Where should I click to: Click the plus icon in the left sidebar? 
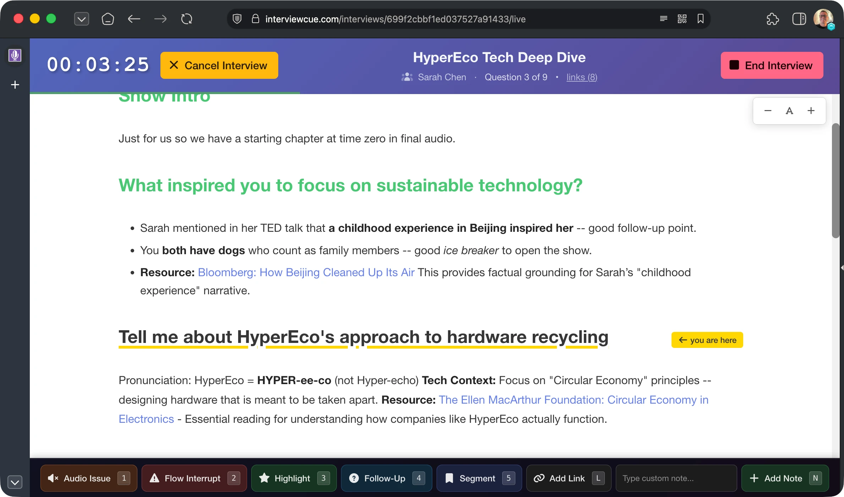pyautogui.click(x=15, y=85)
